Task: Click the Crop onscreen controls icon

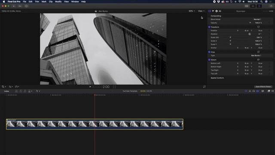Action: (258, 52)
